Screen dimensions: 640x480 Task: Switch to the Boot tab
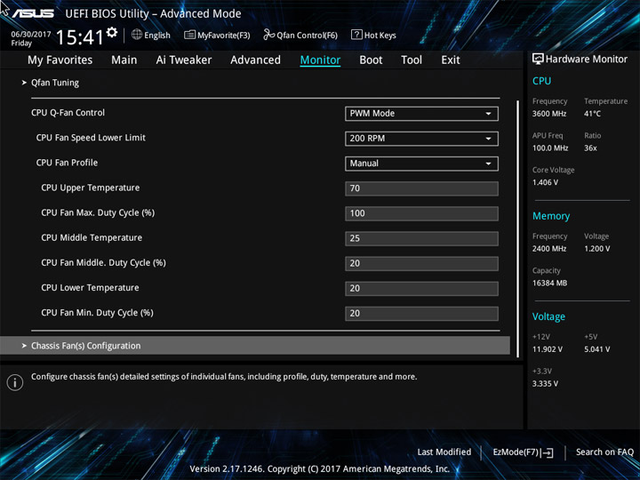click(x=371, y=60)
